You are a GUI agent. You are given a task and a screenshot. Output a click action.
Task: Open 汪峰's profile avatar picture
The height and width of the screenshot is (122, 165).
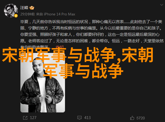[x=11, y=11]
